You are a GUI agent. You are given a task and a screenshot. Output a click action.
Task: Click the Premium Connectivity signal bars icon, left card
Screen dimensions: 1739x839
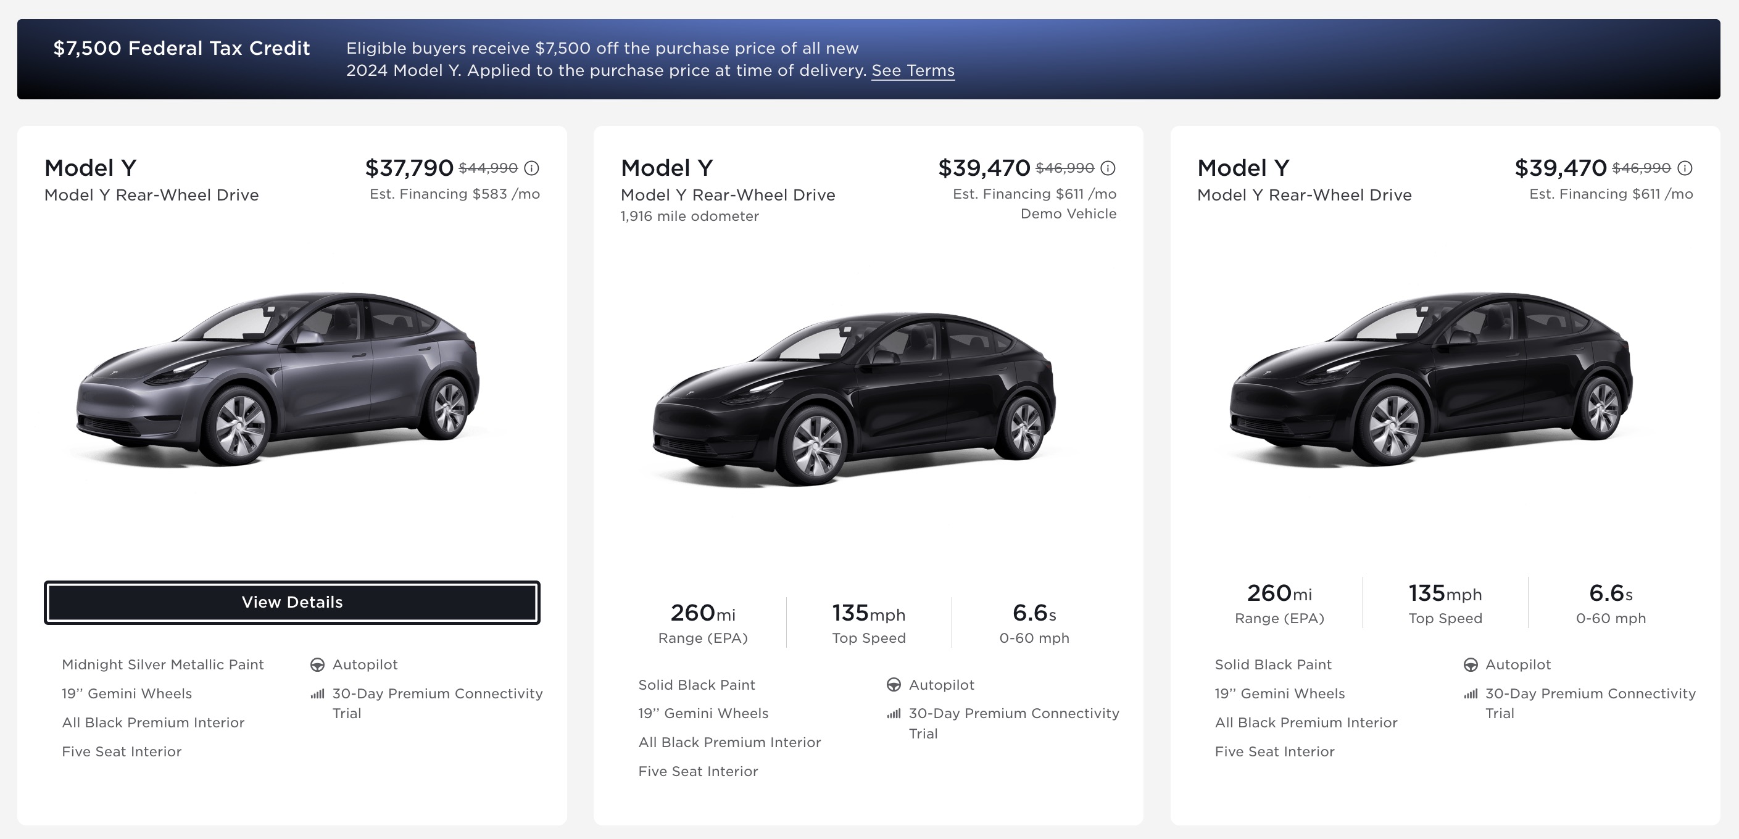(x=317, y=693)
